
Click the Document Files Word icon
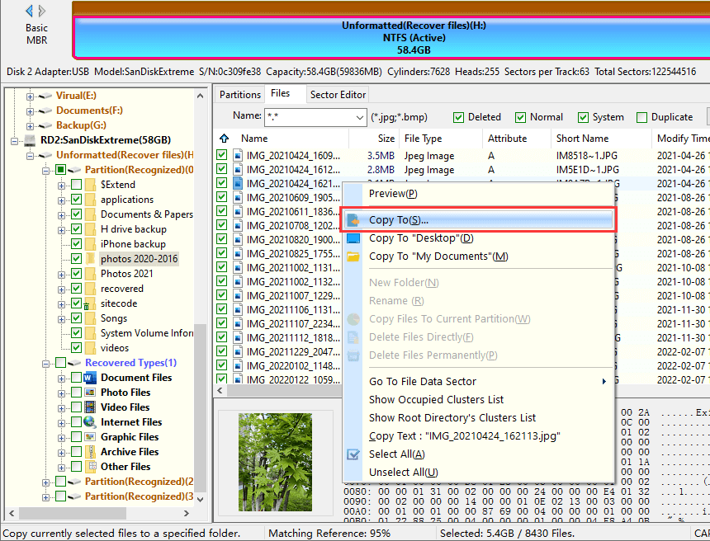coord(90,378)
